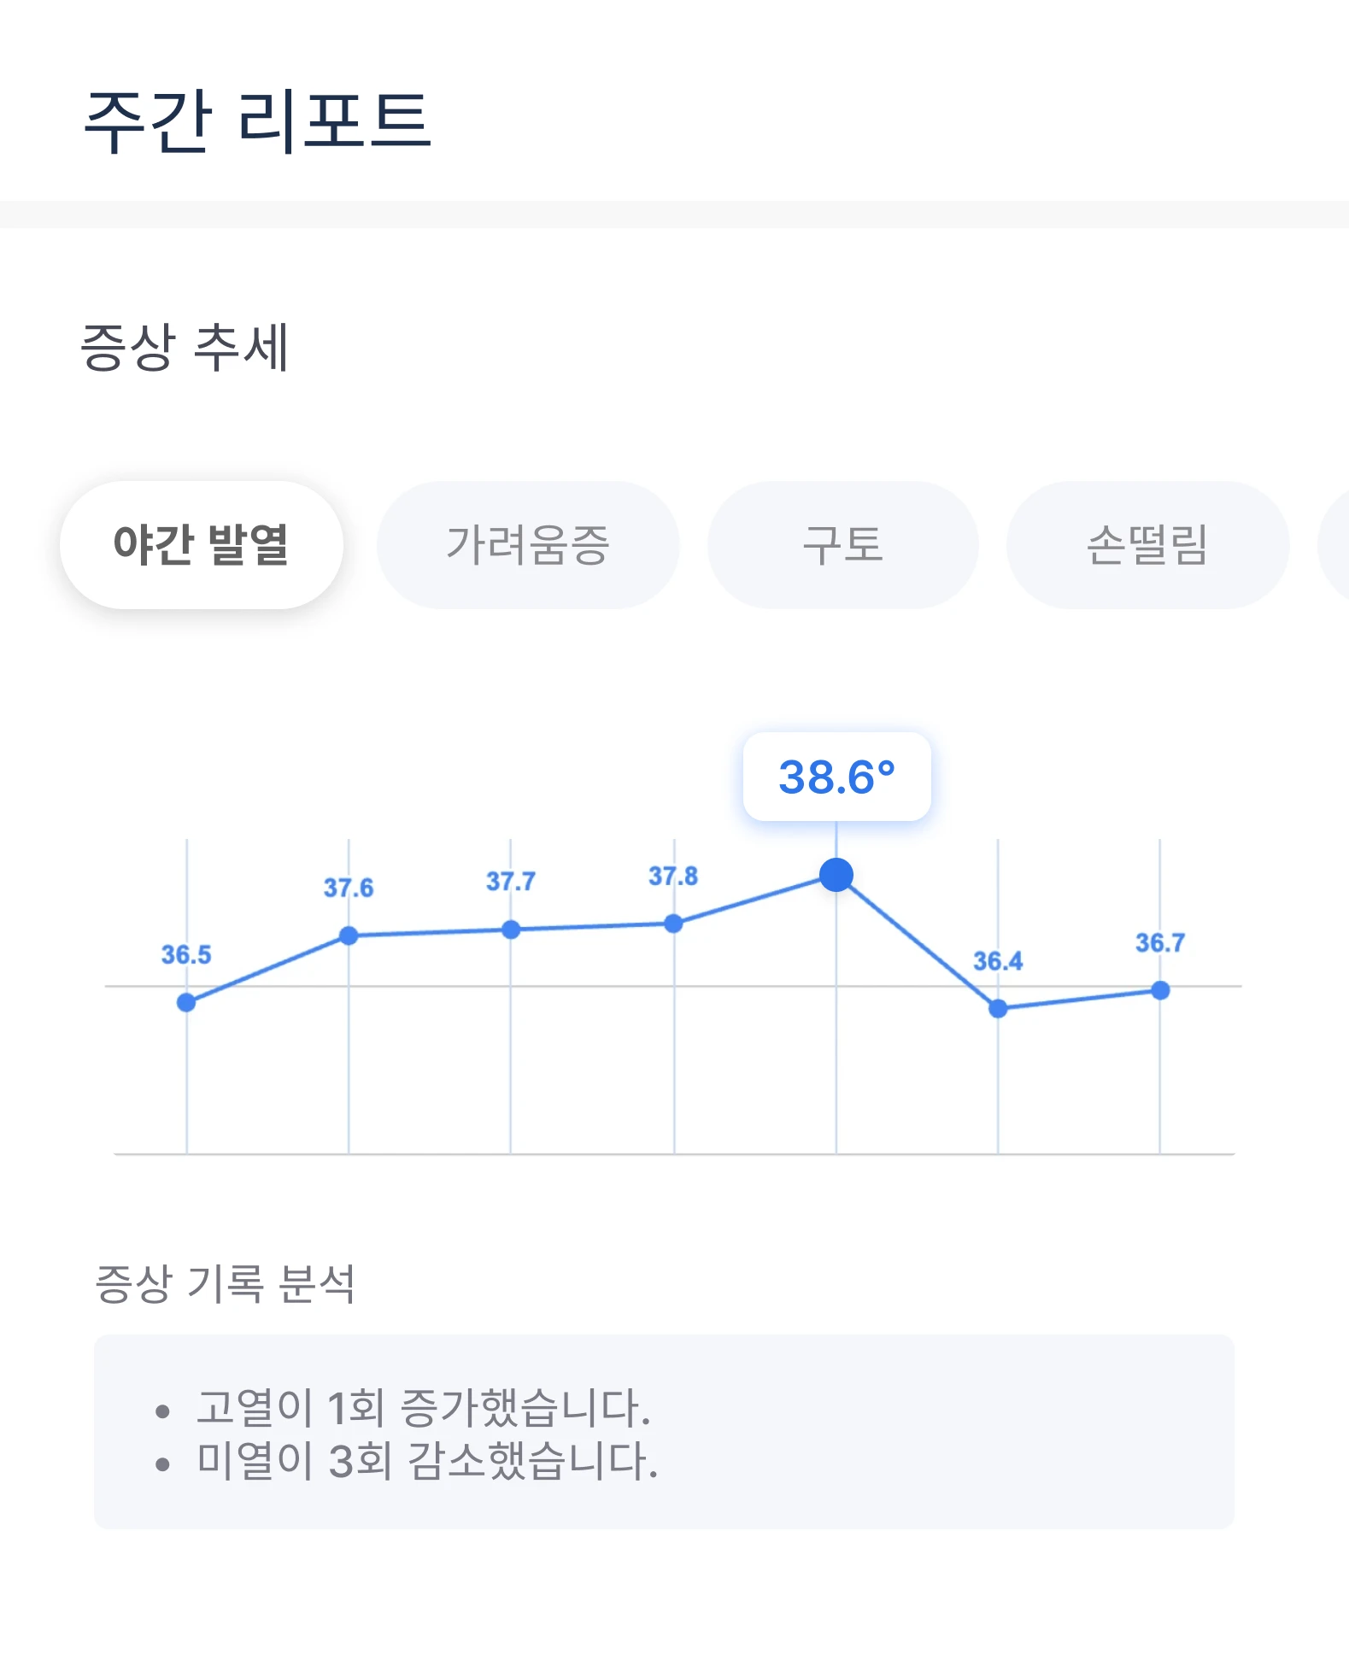The width and height of the screenshot is (1349, 1660).
Task: Open the 구토 symptom tab
Action: click(842, 545)
